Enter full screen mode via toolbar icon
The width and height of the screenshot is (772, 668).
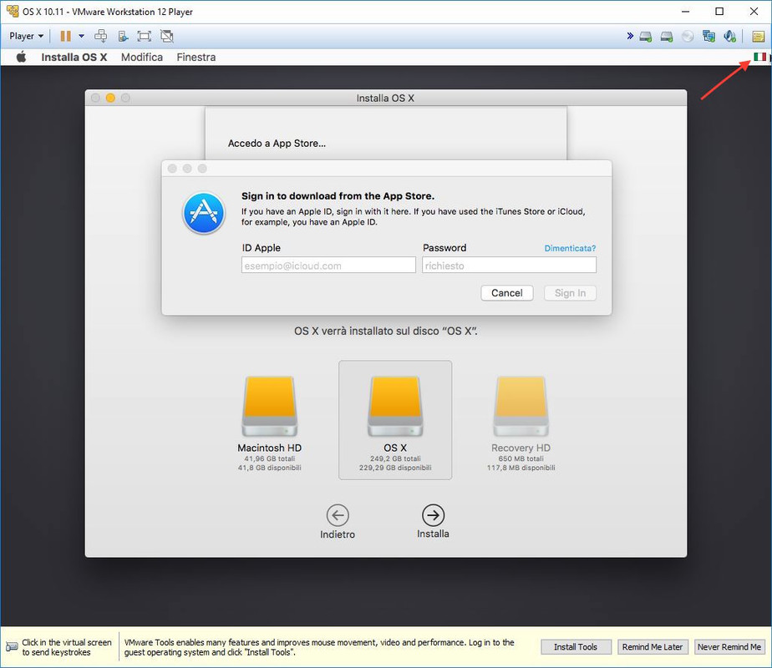tap(144, 36)
